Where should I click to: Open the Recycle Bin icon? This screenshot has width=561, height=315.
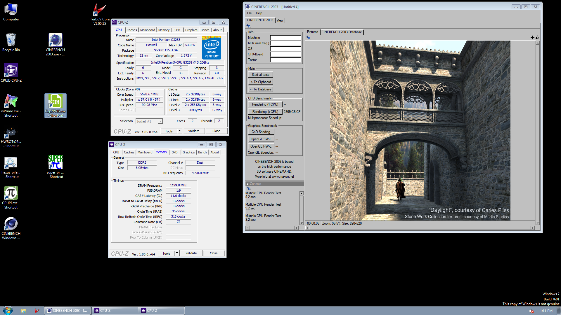11,43
